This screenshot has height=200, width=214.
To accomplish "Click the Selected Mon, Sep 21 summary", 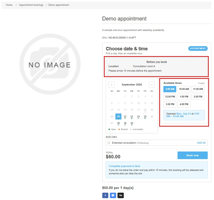I will pos(184,115).
